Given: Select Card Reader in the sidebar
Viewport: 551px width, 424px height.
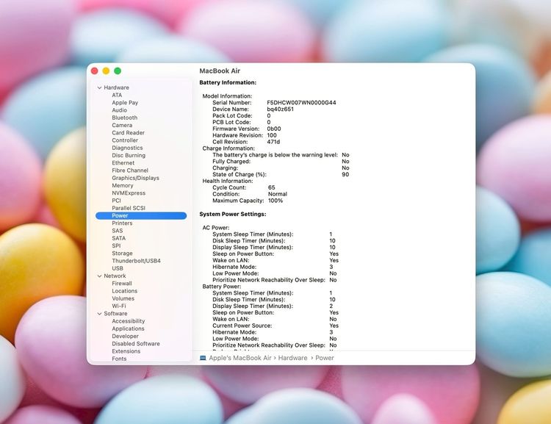Looking at the screenshot, I should tap(128, 132).
